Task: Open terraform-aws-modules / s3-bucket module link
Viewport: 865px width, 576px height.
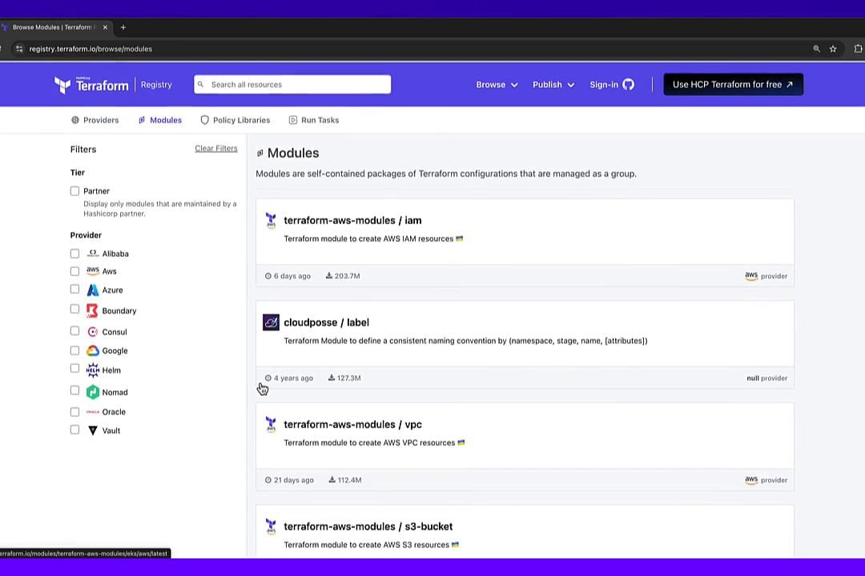Action: [x=368, y=526]
